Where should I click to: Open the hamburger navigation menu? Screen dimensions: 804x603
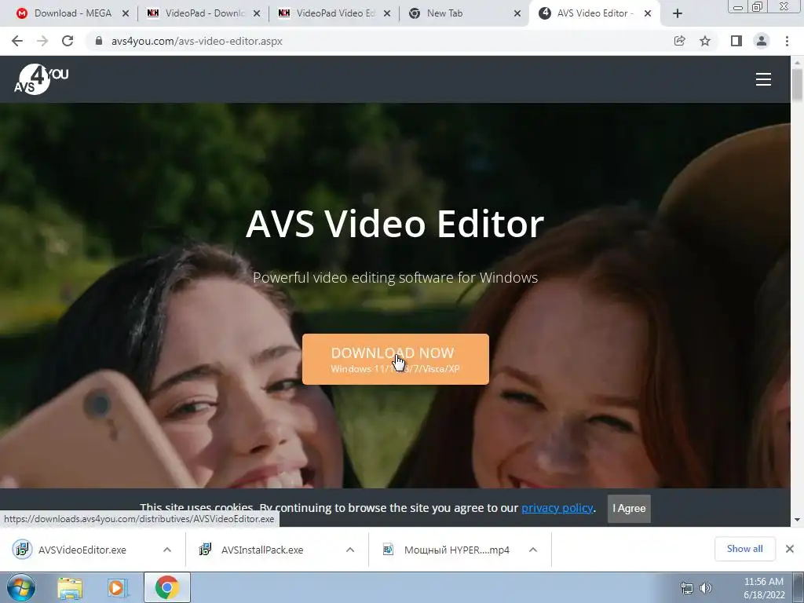pos(763,79)
